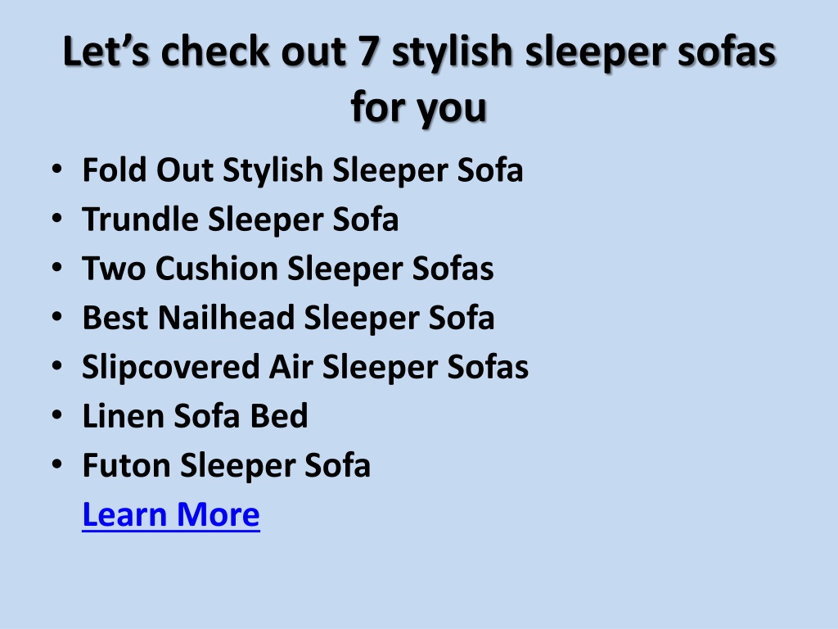Click the bullet beside Best Nailhead Sleeper Sofa
The height and width of the screenshot is (629, 838).
coord(57,317)
